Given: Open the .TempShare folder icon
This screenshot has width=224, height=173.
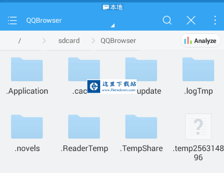Looking at the screenshot, I should (141, 126).
